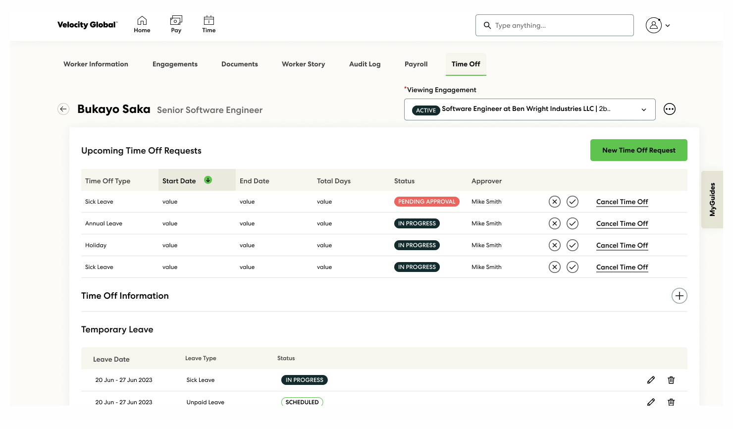733x429 pixels.
Task: Go to Home in top navigation
Action: (142, 24)
